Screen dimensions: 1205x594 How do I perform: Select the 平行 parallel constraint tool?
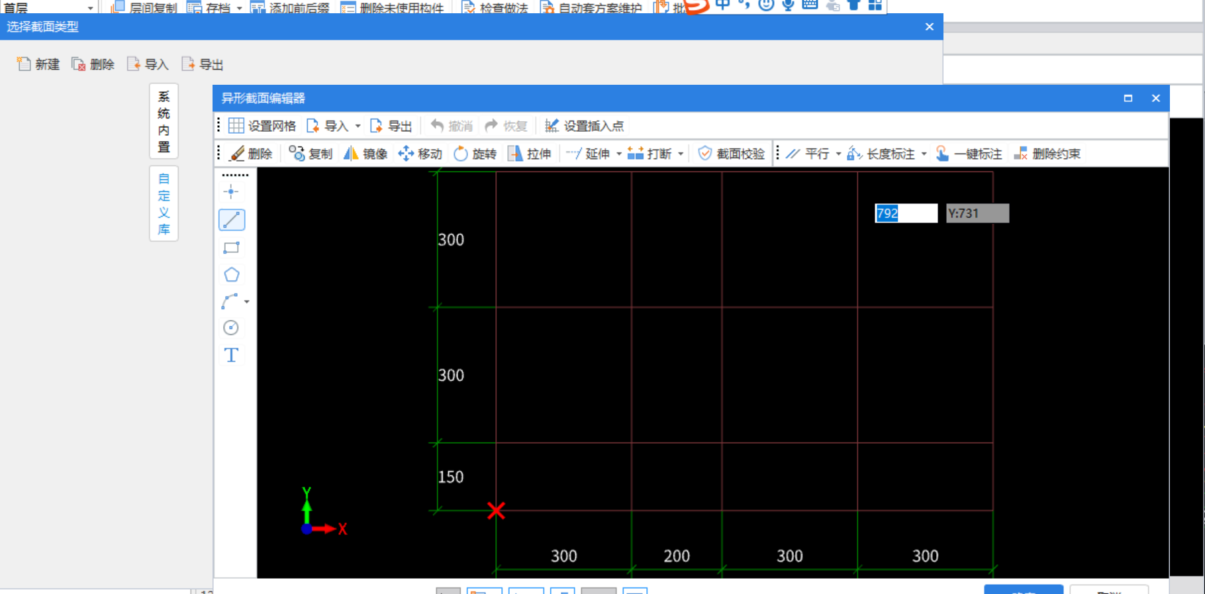pos(807,154)
